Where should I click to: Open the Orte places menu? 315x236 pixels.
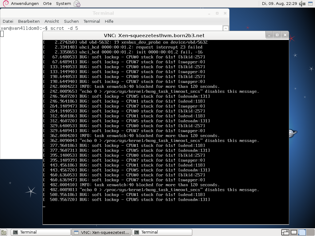pyautogui.click(x=47, y=4)
